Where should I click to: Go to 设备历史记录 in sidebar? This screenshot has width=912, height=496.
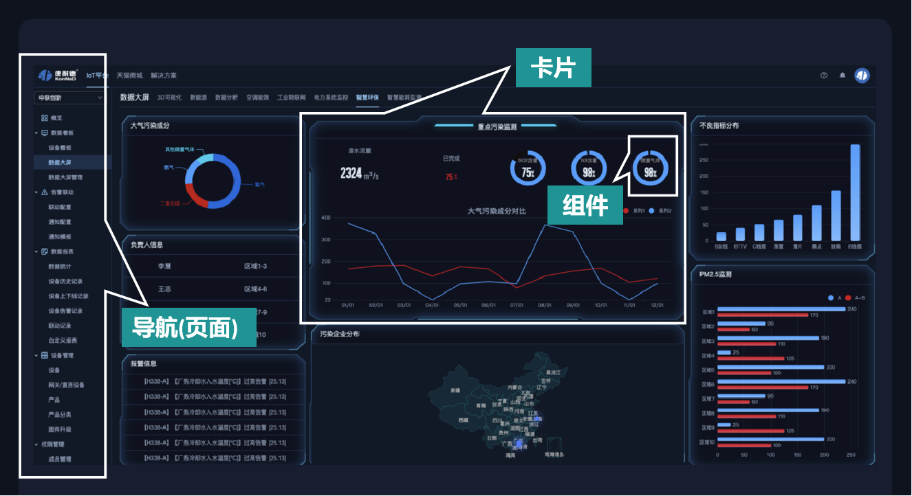[65, 281]
